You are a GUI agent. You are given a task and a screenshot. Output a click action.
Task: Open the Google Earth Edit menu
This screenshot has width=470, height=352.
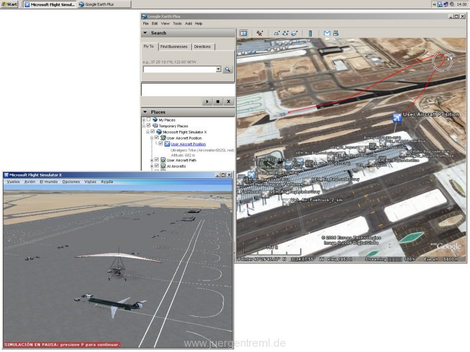point(155,23)
